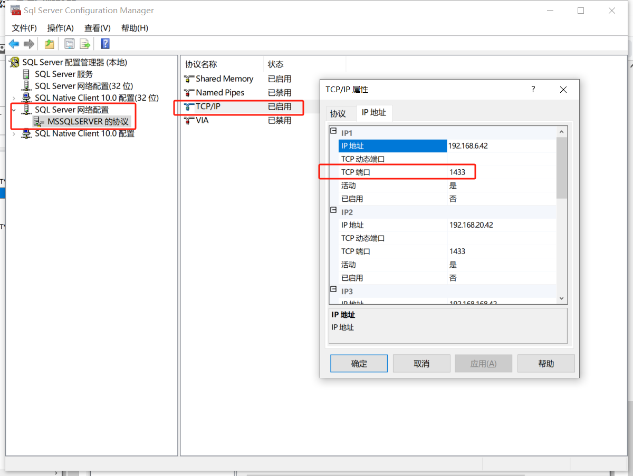Collapse the IP1 section in properties
Image resolution: width=633 pixels, height=476 pixels.
[333, 131]
